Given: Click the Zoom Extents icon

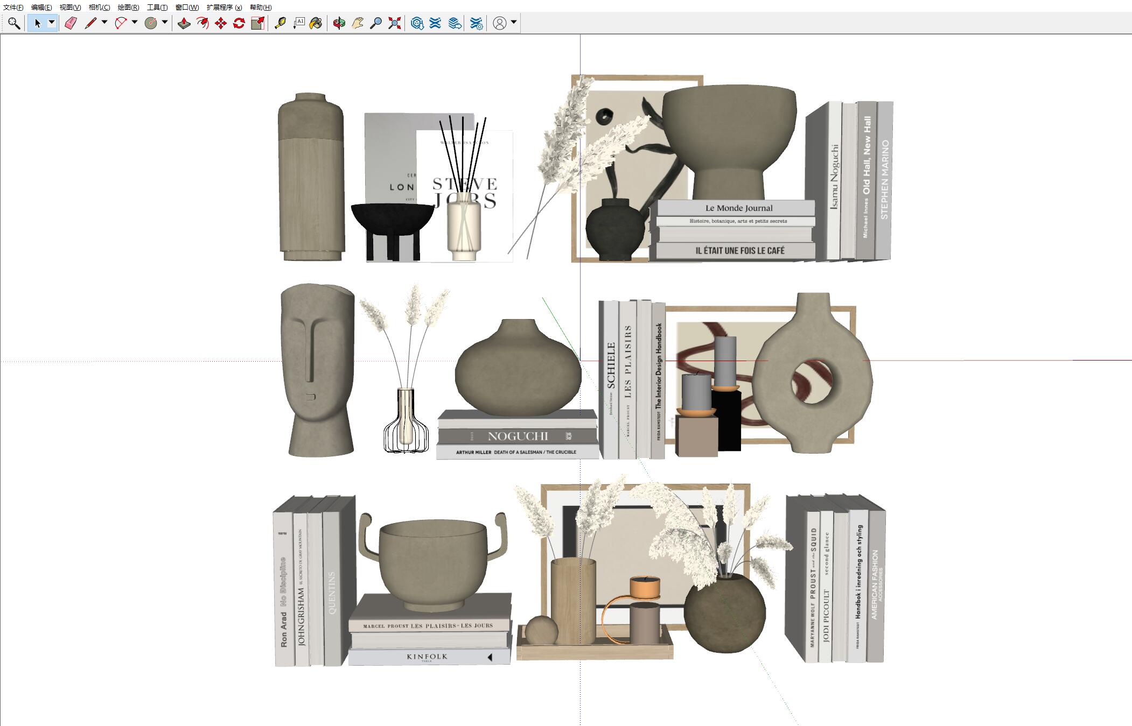Looking at the screenshot, I should tap(395, 23).
